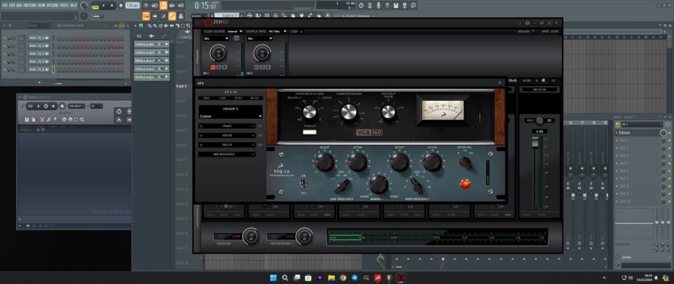Image resolution: width=674 pixels, height=284 pixels.
Task: Click the tempo field showing 130
Action: click(x=133, y=5)
